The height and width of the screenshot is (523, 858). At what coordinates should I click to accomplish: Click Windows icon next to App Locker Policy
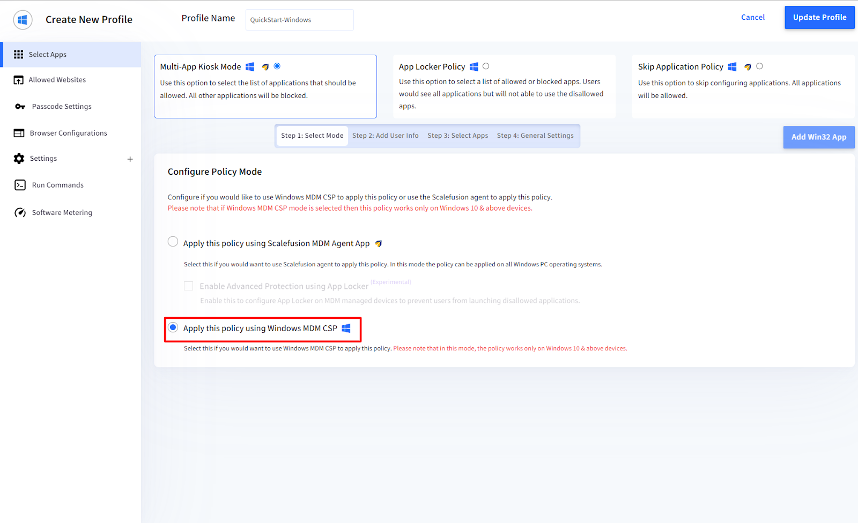[474, 66]
